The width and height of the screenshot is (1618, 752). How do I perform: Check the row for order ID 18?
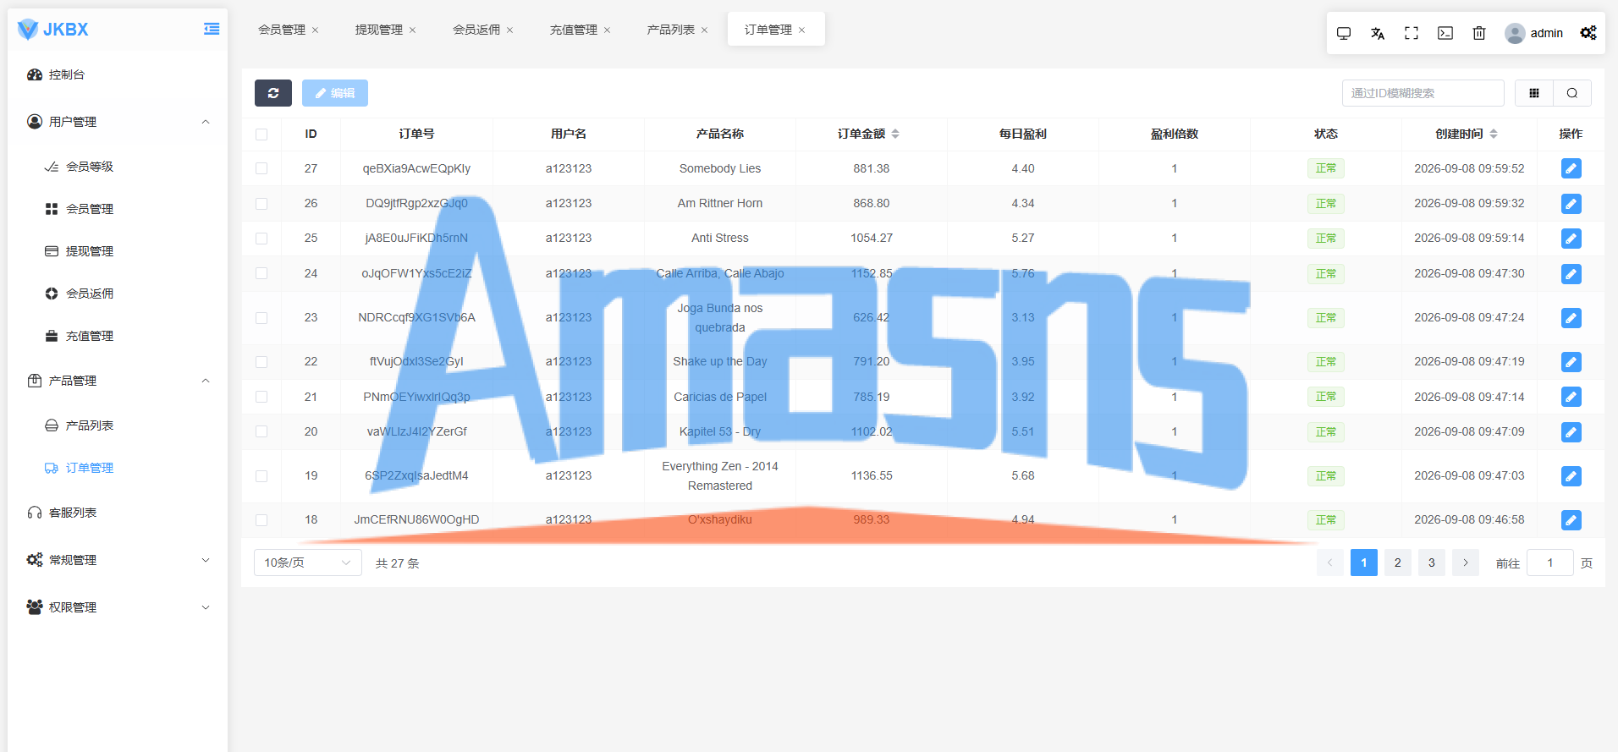(261, 520)
